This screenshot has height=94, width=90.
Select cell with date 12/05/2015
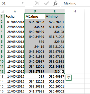click(x=15, y=86)
